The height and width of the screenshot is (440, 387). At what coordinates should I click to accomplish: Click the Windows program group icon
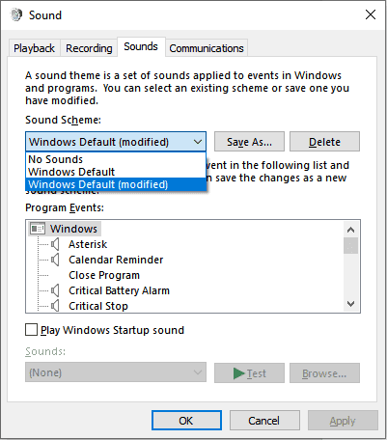38,229
